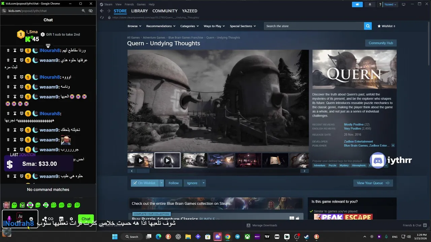The image size is (431, 242).
Task: Click the Steam store search magnifier button
Action: [368, 26]
